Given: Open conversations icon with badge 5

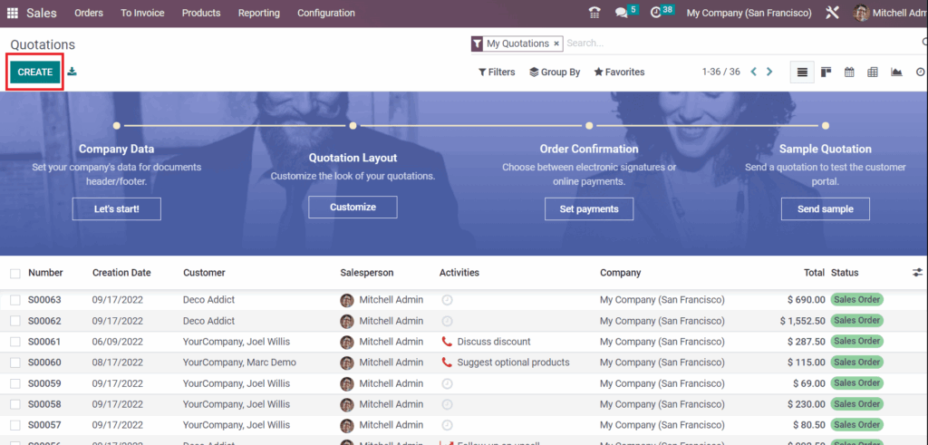Looking at the screenshot, I should [x=622, y=13].
